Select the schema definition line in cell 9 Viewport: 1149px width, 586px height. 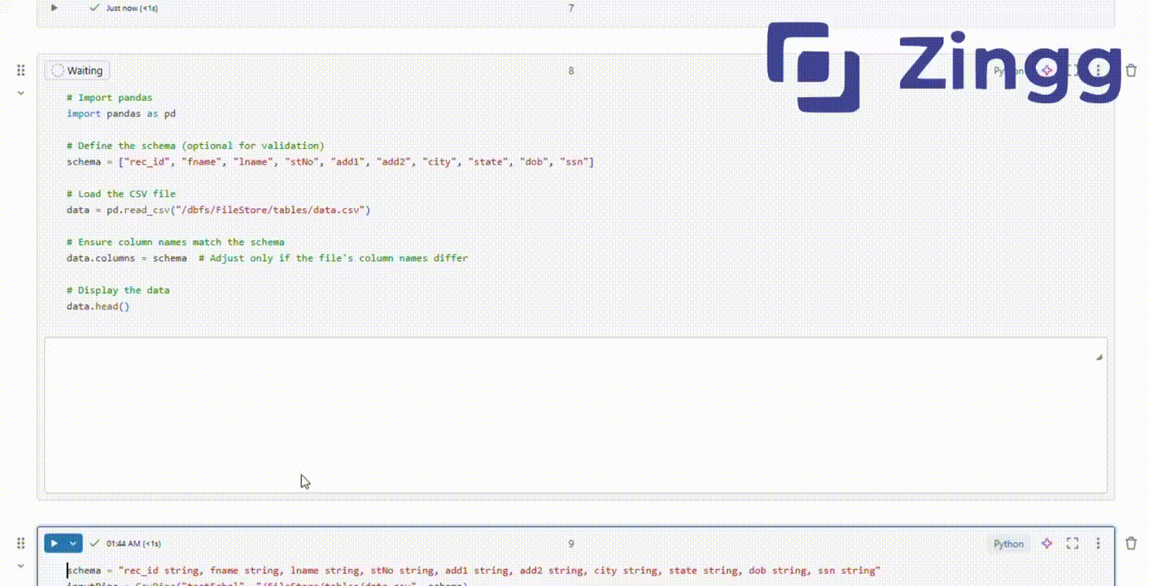click(x=472, y=570)
